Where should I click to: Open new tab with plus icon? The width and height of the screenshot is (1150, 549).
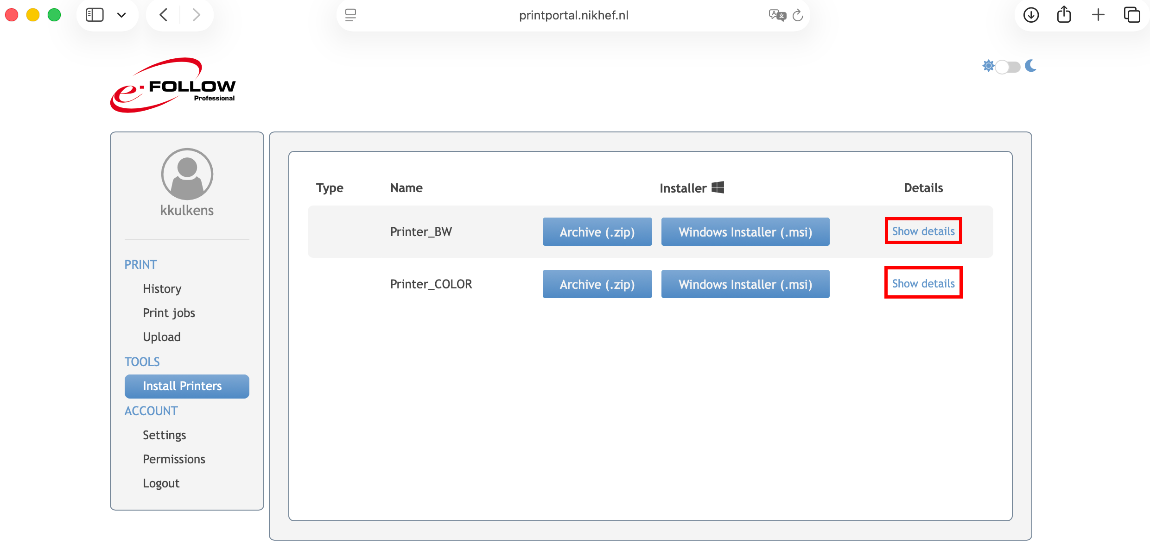coord(1098,15)
